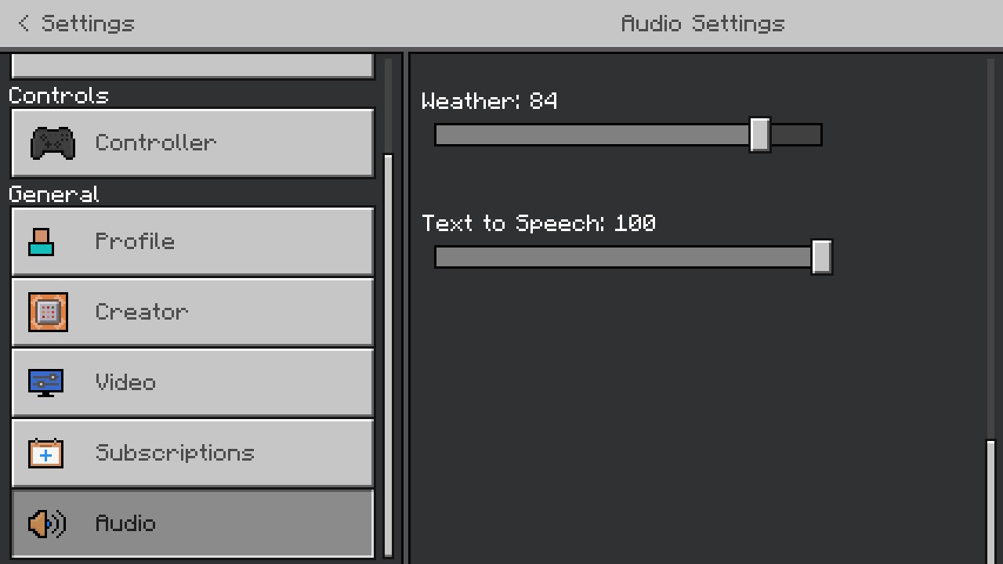
Task: Click the Video monitor icon
Action: click(x=46, y=382)
